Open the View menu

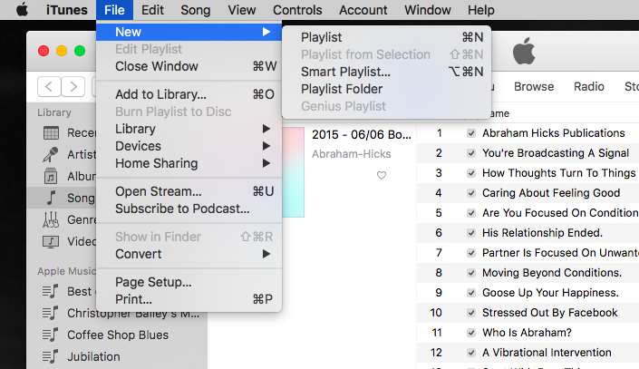tap(242, 10)
